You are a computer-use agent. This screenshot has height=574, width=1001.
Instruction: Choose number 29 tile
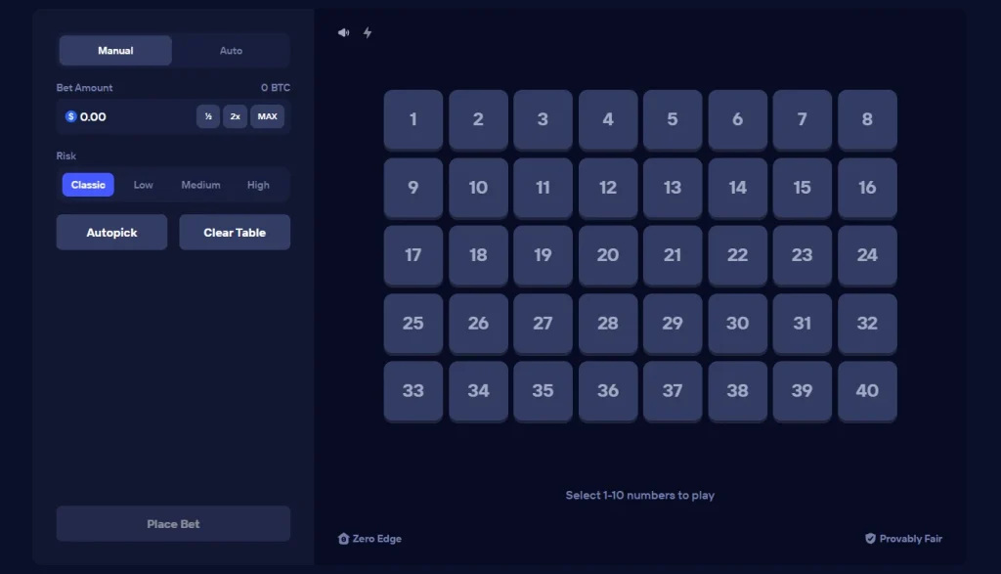[673, 324]
